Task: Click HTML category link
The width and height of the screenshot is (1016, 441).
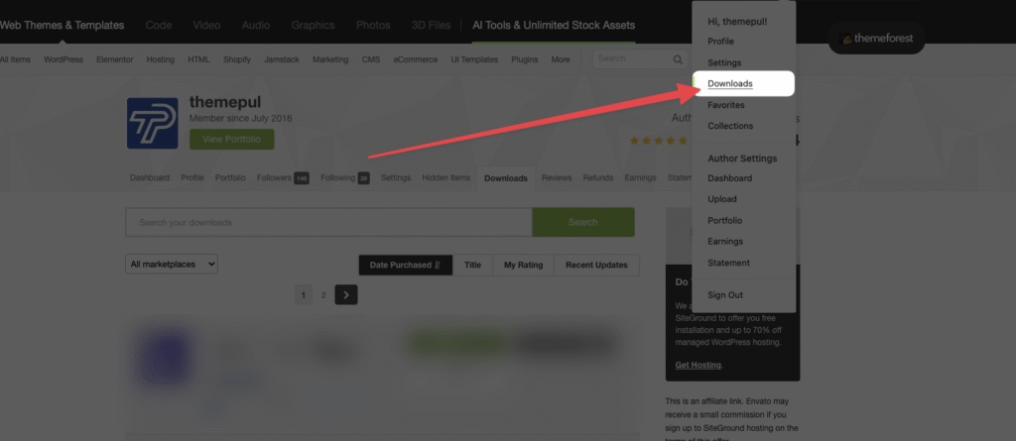Action: (x=198, y=59)
